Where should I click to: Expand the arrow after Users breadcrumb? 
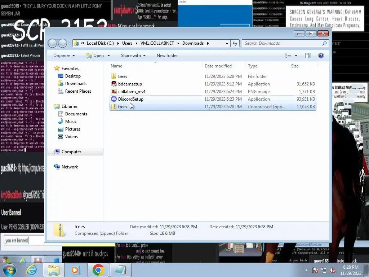(x=136, y=43)
